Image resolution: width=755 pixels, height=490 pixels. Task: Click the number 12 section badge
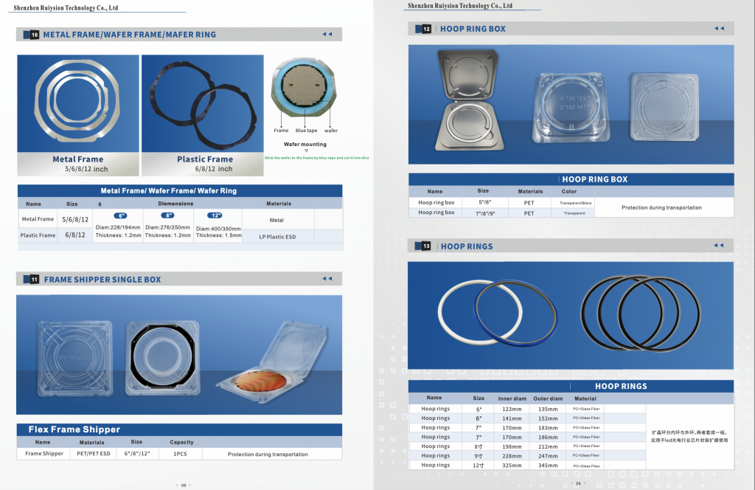[427, 29]
